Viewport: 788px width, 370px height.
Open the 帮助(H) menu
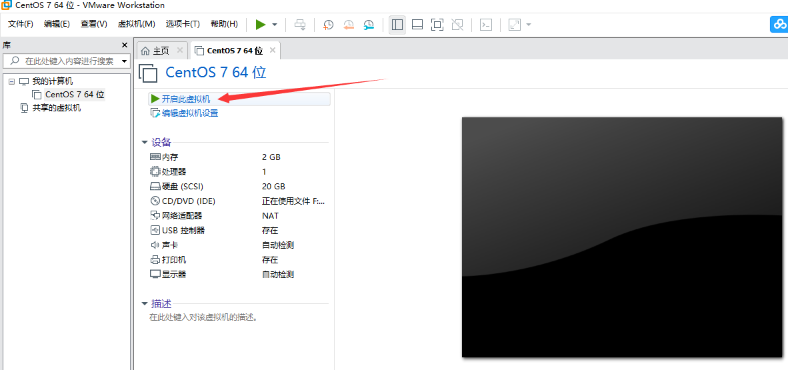[224, 24]
